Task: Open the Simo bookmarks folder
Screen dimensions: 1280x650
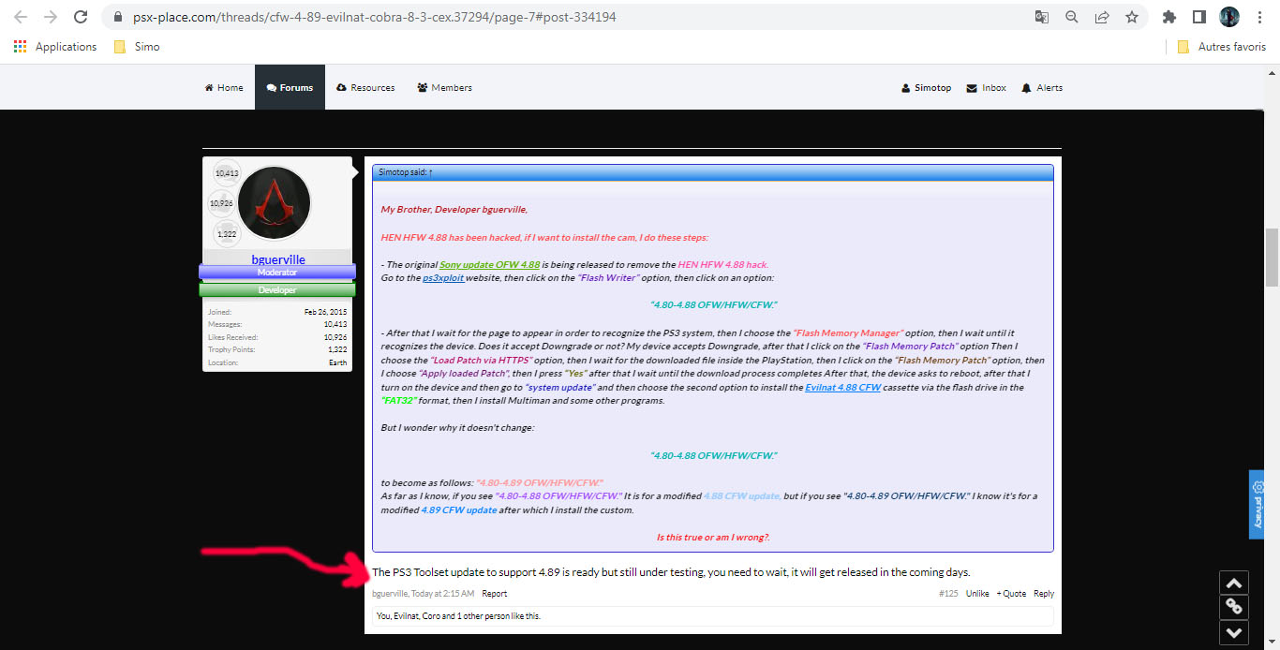Action: coord(137,47)
